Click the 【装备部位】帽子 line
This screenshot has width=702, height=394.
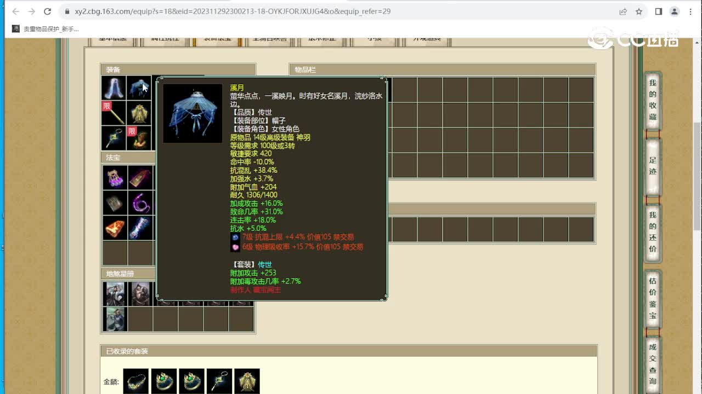258,120
